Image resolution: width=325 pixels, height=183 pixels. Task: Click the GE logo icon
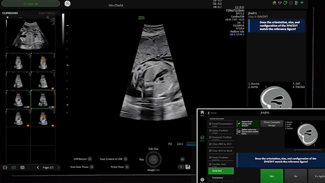67,4
